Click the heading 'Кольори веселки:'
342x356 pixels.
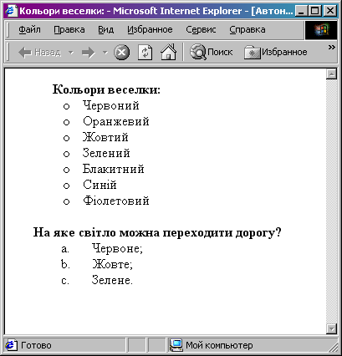pos(106,89)
